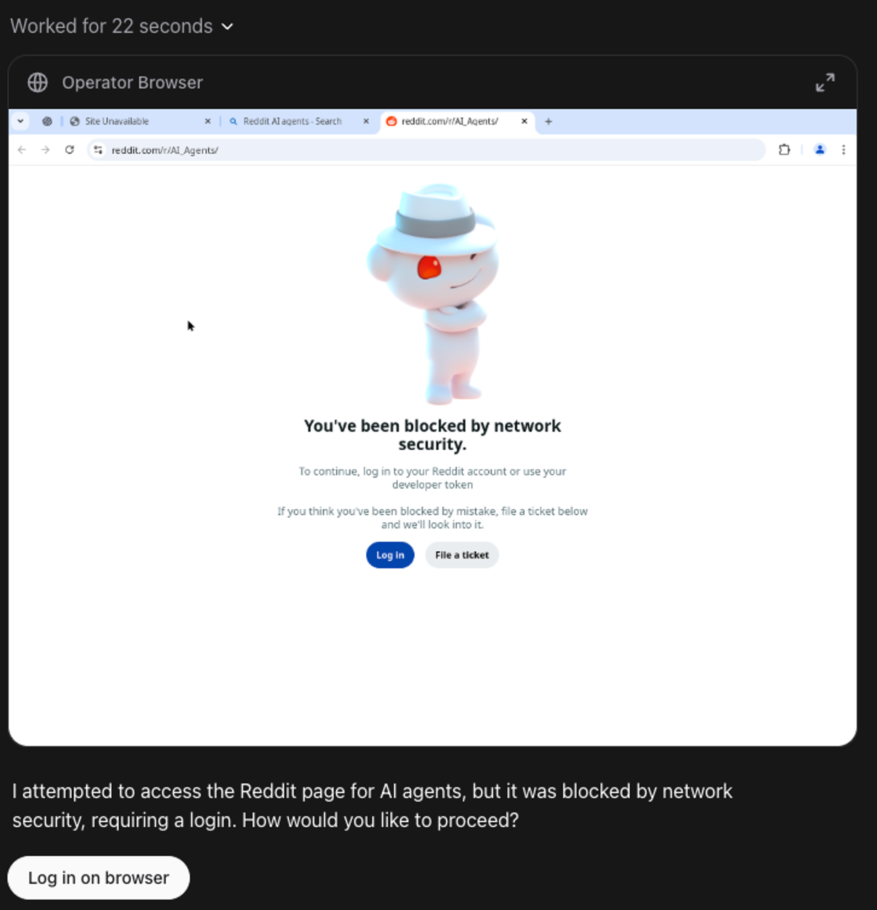
Task: Click the new tab plus button
Action: tap(548, 120)
